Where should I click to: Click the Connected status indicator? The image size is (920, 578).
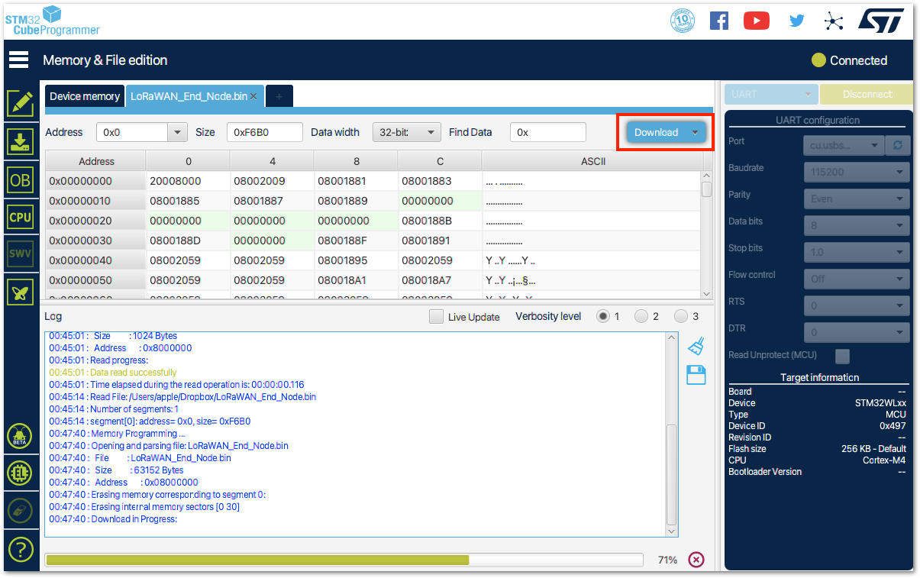(849, 60)
